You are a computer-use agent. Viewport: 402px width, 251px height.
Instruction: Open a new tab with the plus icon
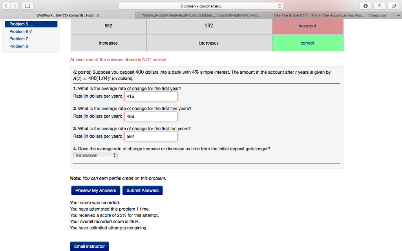click(x=398, y=15)
